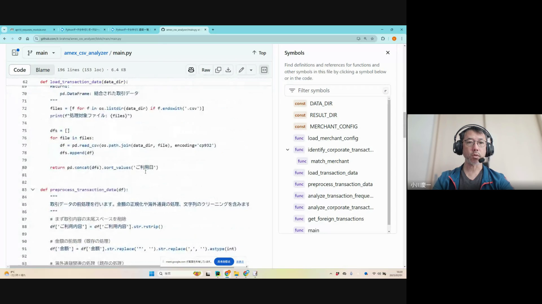Open more edit options dropdown arrow
Image resolution: width=542 pixels, height=304 pixels.
251,70
